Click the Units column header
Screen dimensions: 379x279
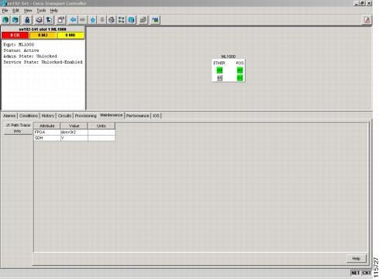102,126
